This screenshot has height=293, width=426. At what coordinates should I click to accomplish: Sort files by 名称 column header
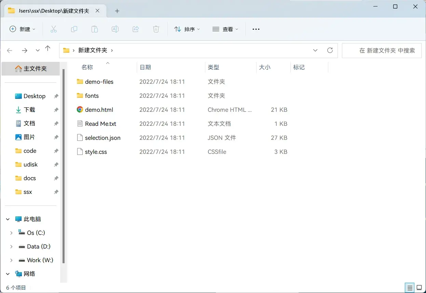87,67
